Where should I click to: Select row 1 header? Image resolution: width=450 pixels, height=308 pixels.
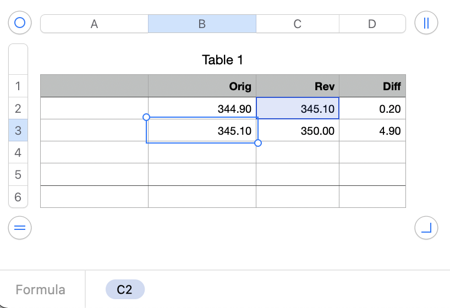[x=18, y=86]
